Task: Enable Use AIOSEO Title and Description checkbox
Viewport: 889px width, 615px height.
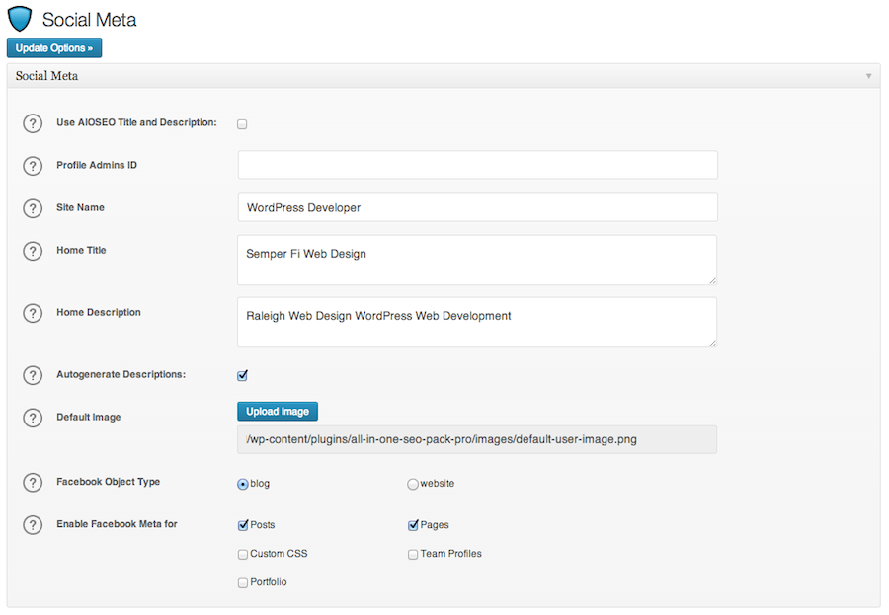Action: pos(242,124)
